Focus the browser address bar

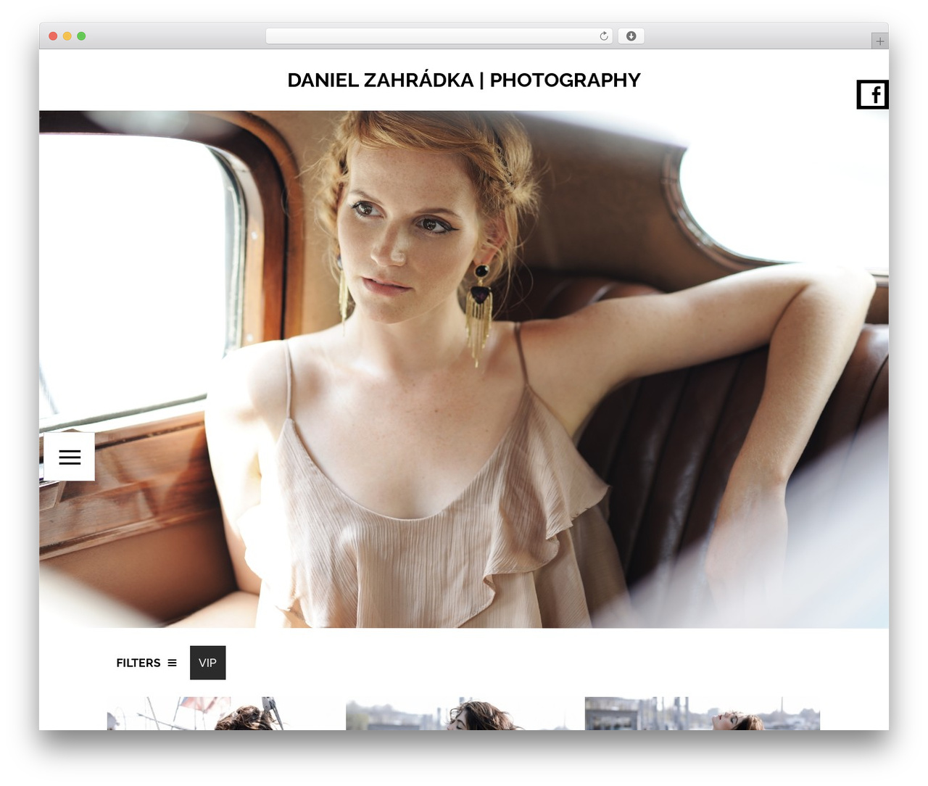(x=439, y=36)
